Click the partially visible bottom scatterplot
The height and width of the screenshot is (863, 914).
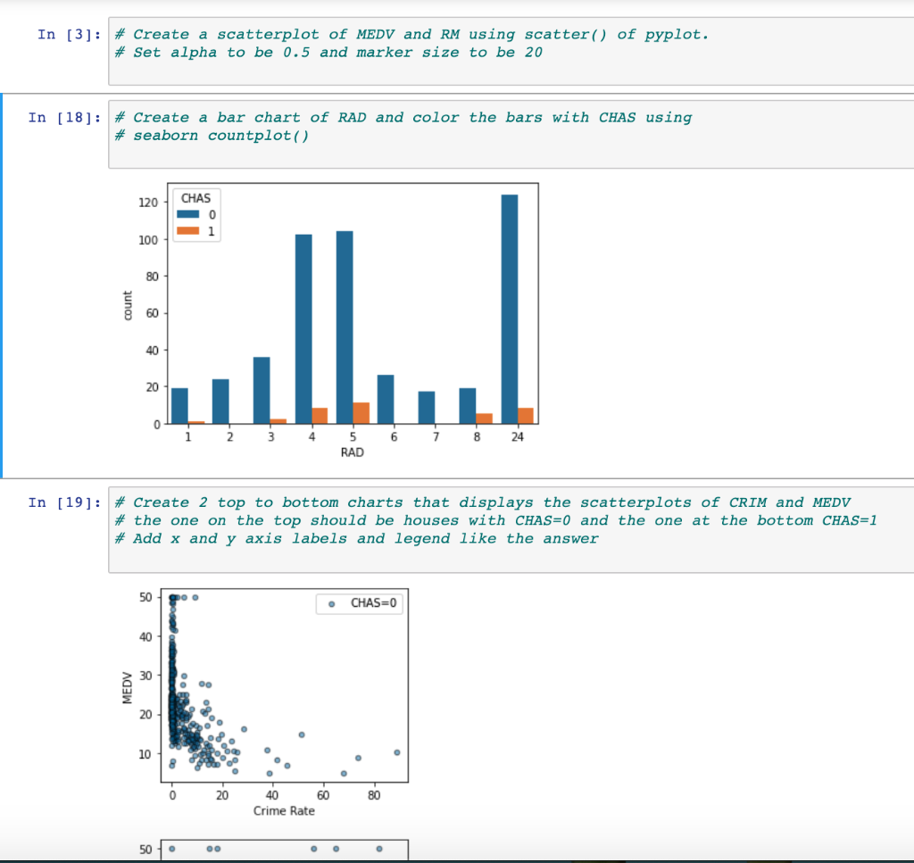[284, 850]
